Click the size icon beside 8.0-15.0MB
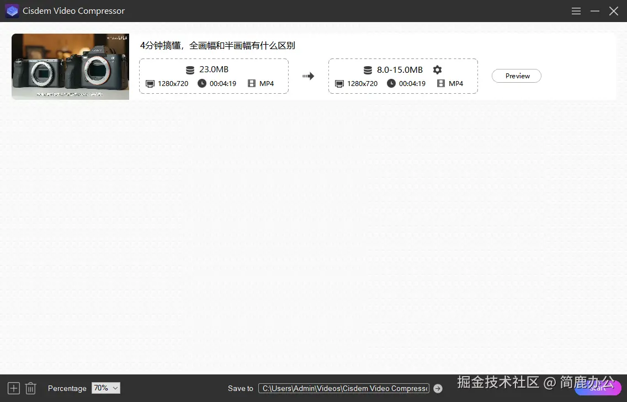 pyautogui.click(x=368, y=69)
